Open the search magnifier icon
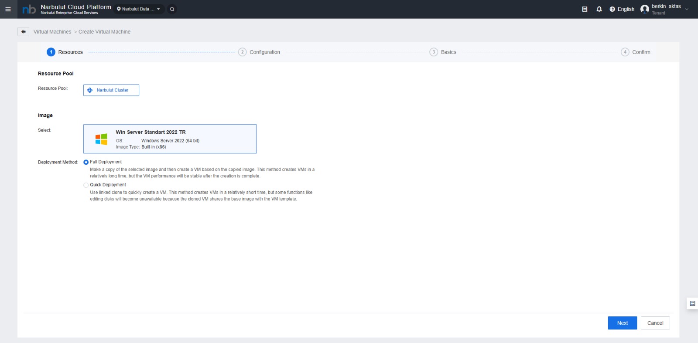Screen dimensions: 698x343 172,9
